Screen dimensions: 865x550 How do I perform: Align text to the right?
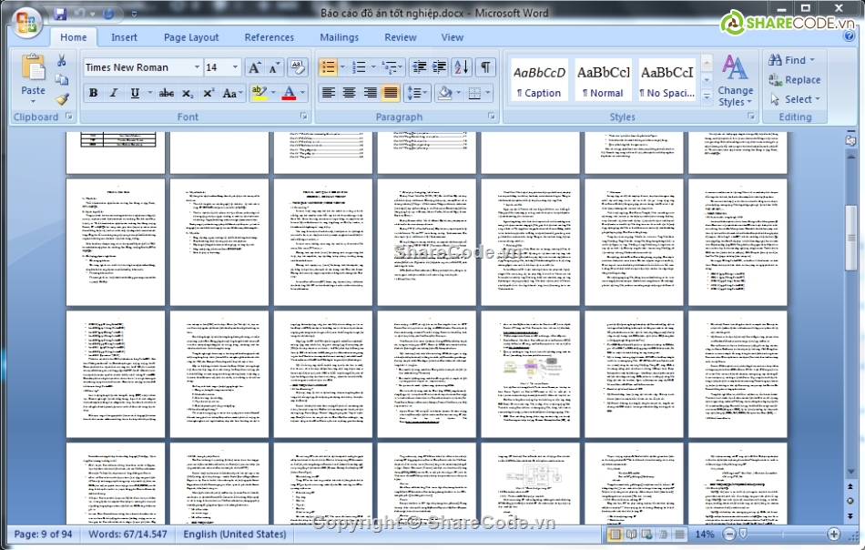[370, 93]
